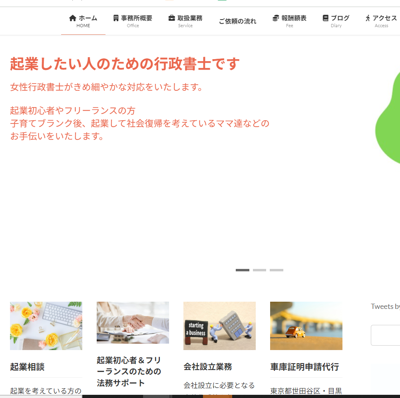Click the walking person icon for アクセス
Image resolution: width=400 pixels, height=398 pixels.
368,18
